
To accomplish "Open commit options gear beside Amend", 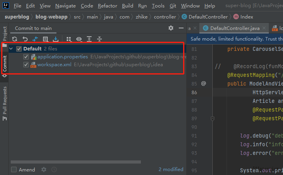I will [x=44, y=169].
